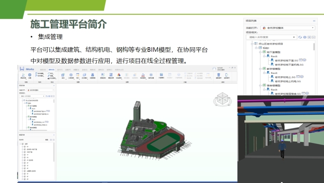The width and height of the screenshot is (324, 183).
Task: Select Revit icon under 地下室模型
Action: click(269, 56)
